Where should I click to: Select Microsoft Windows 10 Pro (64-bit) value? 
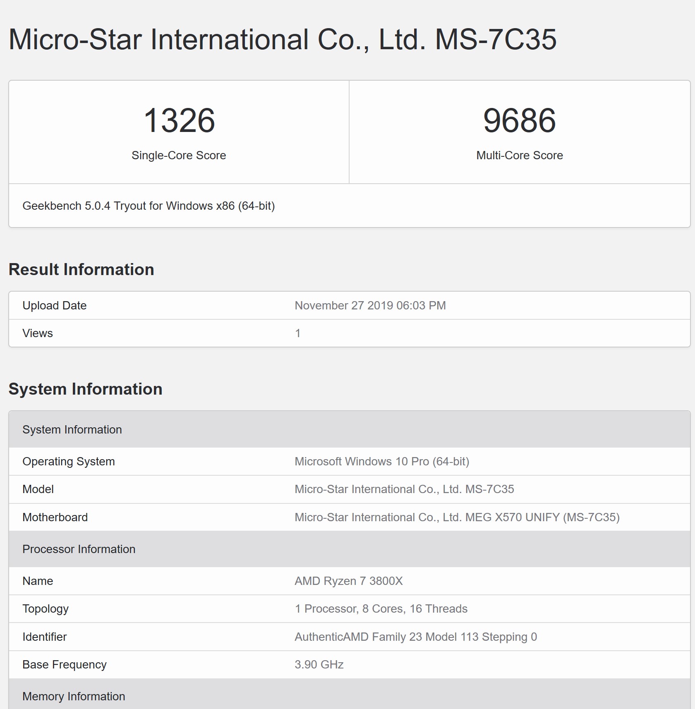tap(382, 462)
